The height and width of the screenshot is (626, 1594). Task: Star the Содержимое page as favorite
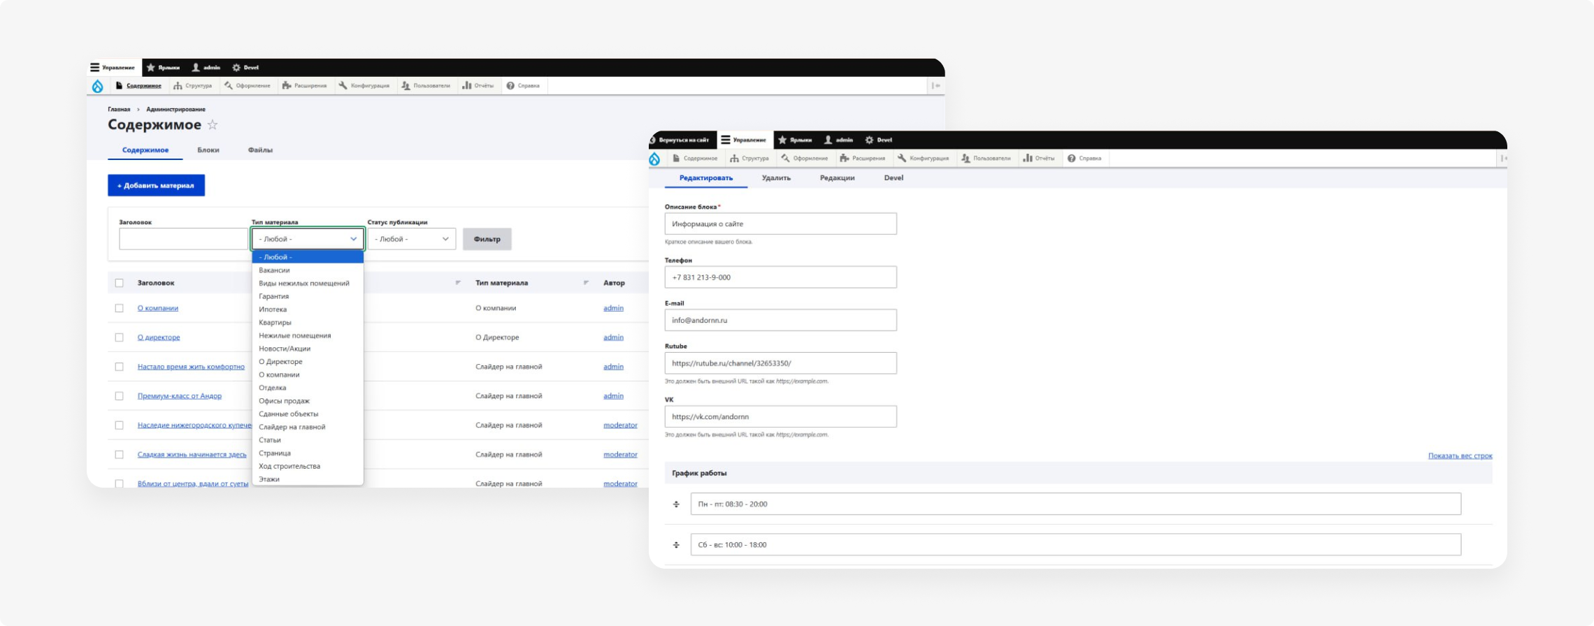213,125
